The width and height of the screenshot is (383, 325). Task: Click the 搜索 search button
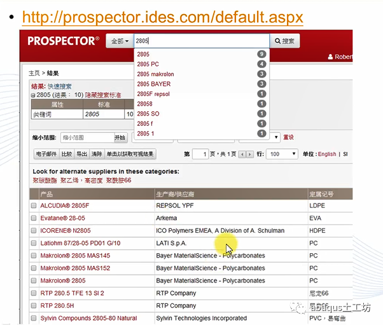pyautogui.click(x=284, y=41)
